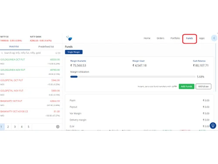Click the Payout row label
This screenshot has width=218, height=164.
click(73, 107)
